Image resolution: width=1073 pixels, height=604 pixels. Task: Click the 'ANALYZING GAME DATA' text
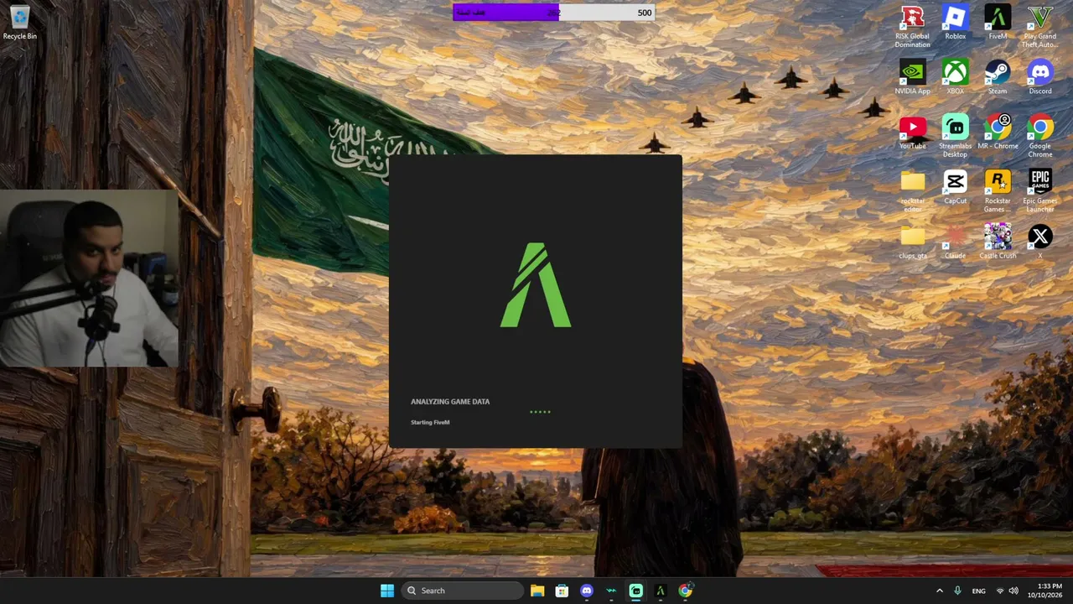(x=450, y=402)
